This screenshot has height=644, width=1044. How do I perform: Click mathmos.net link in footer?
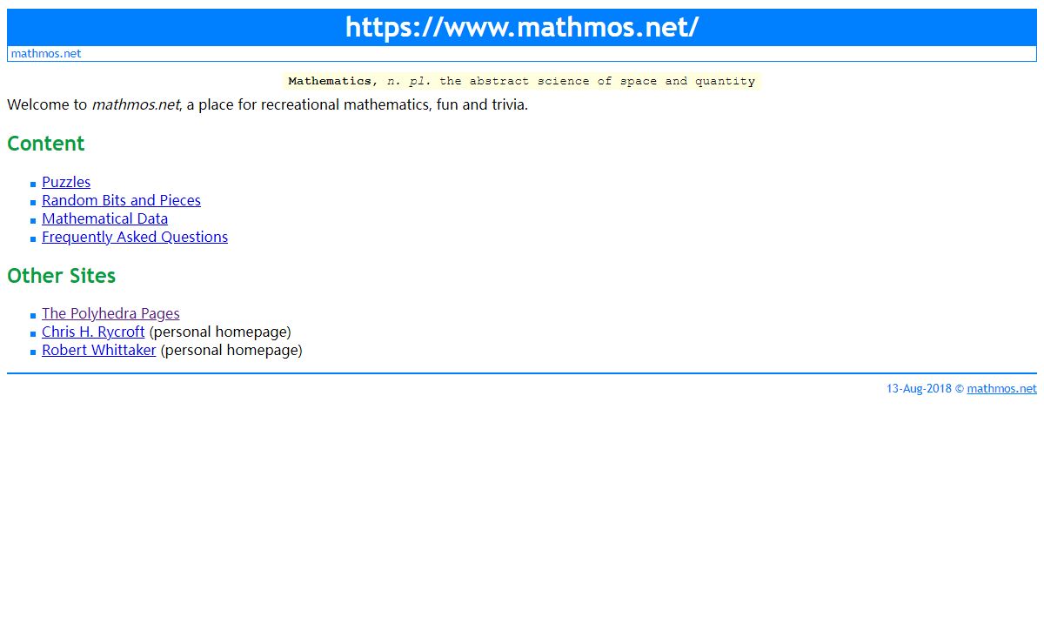point(1001,389)
